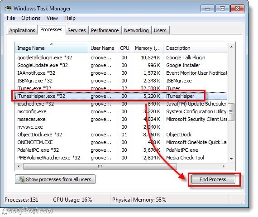258x217 pixels.
Task: Click the vertical scrollbar thumb
Action: point(231,112)
